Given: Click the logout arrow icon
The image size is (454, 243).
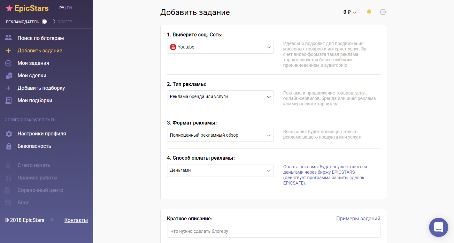Looking at the screenshot, I should pos(383,12).
